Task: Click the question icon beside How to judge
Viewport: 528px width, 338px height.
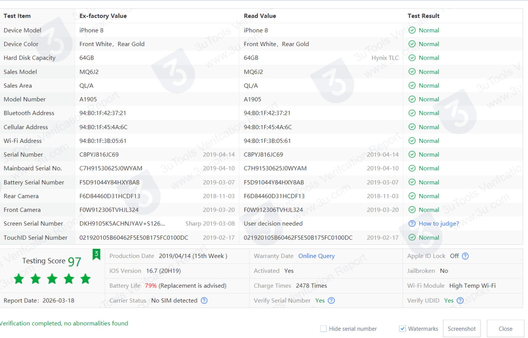Action: [x=412, y=224]
